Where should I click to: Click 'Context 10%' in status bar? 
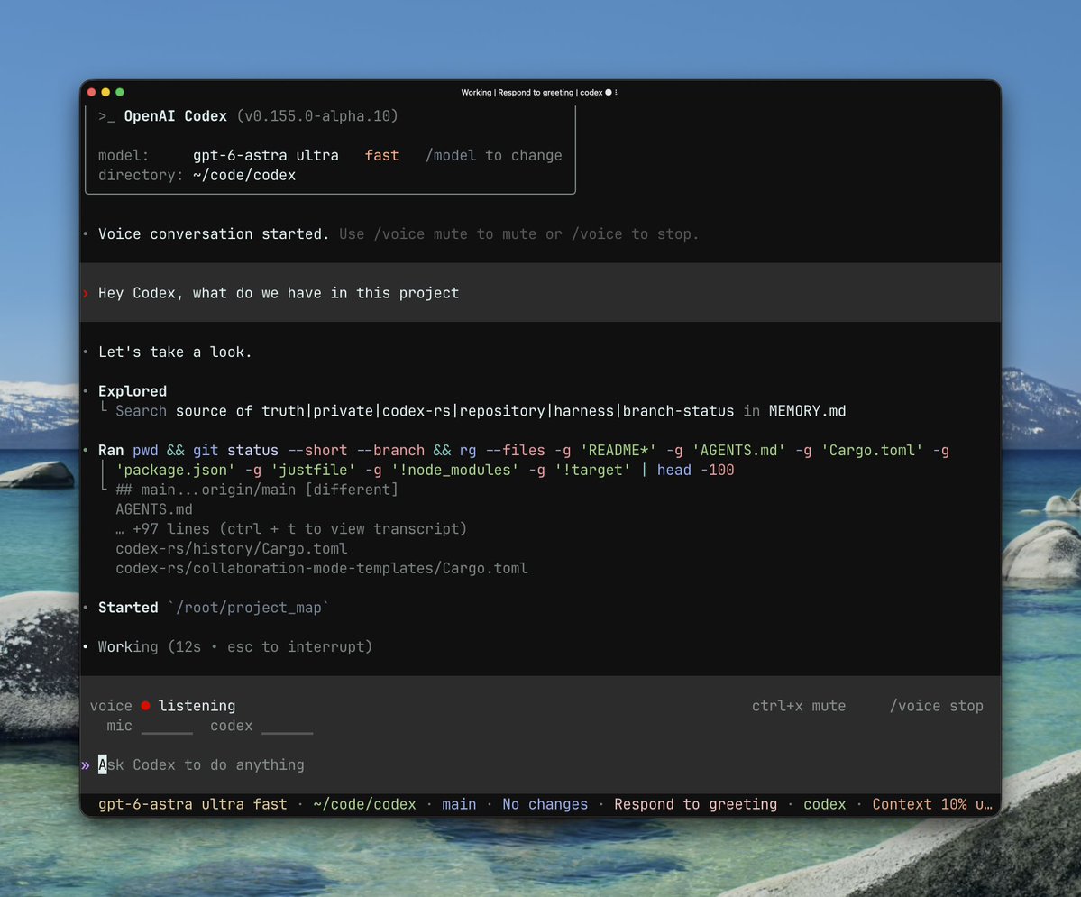coord(919,804)
